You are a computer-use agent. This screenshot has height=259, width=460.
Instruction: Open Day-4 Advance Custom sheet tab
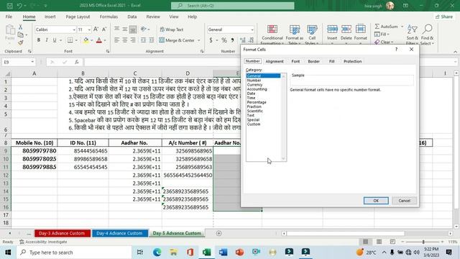click(x=119, y=233)
